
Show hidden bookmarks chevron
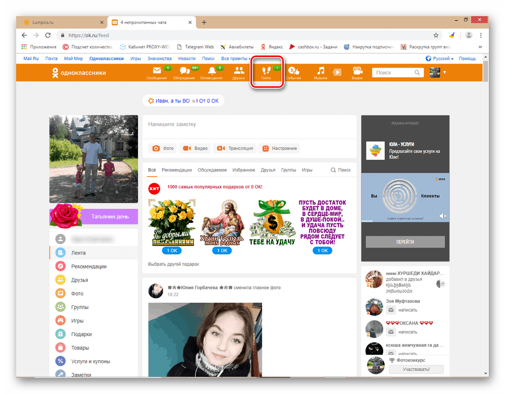[480, 47]
